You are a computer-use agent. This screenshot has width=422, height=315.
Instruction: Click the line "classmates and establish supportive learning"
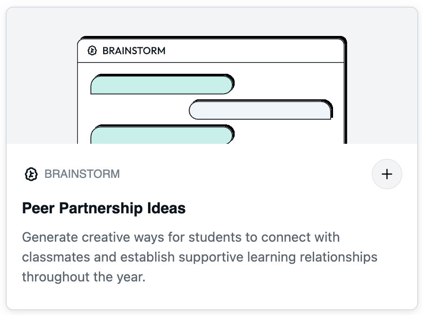(200, 257)
